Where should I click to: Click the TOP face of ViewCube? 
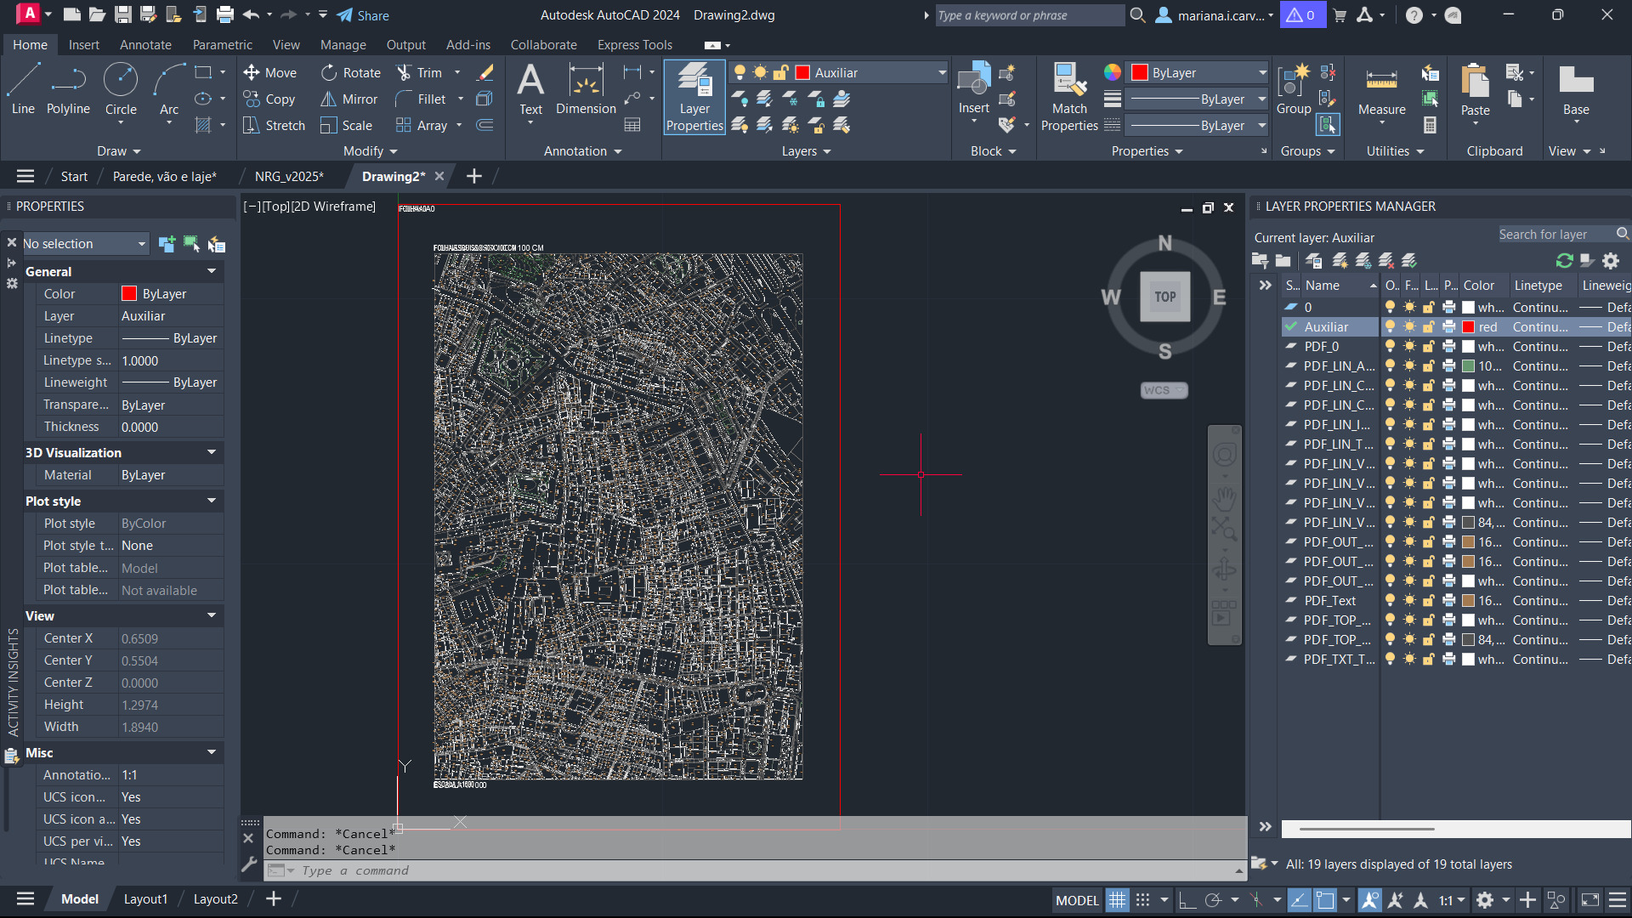[1164, 297]
